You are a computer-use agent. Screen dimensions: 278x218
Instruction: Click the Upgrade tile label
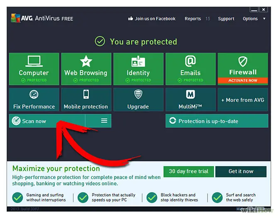[x=138, y=107]
